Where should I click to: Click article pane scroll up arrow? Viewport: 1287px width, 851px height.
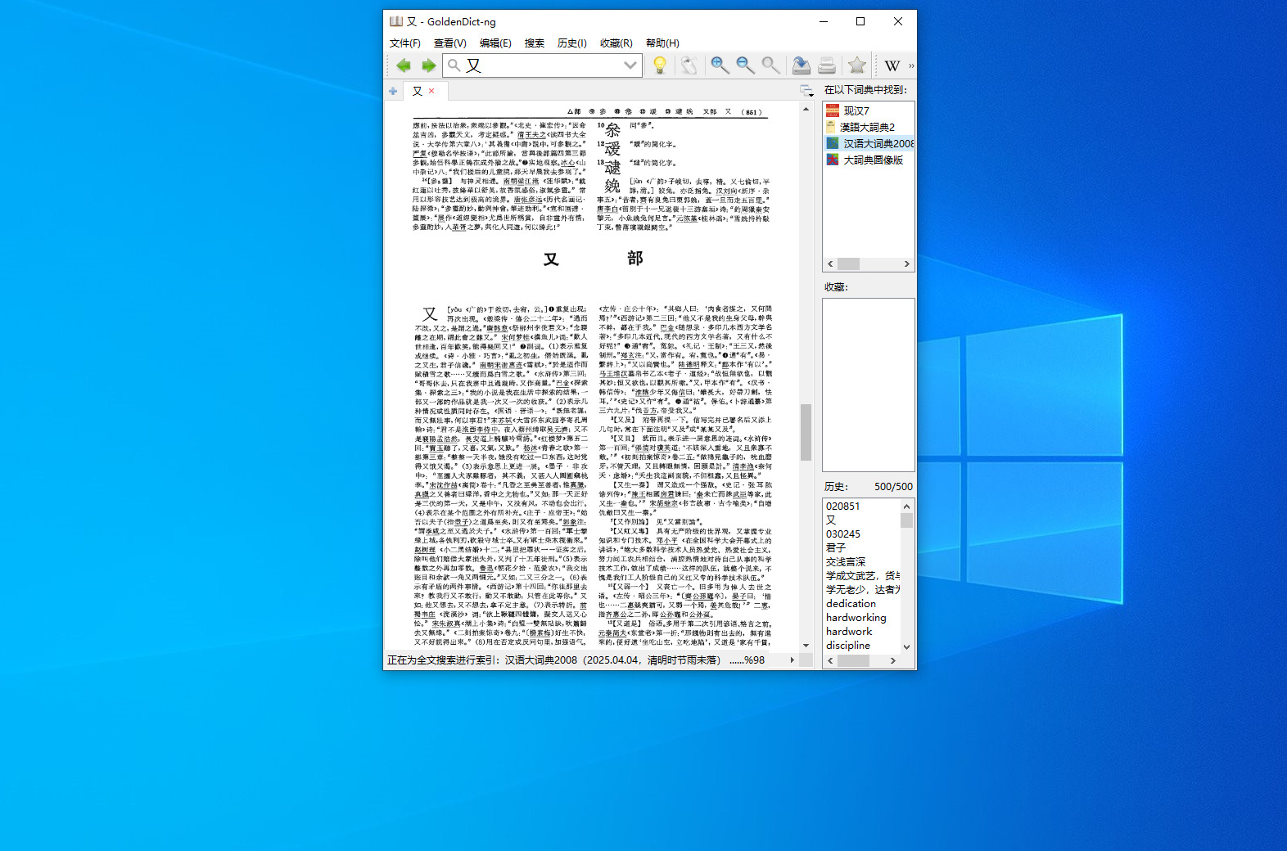point(806,108)
